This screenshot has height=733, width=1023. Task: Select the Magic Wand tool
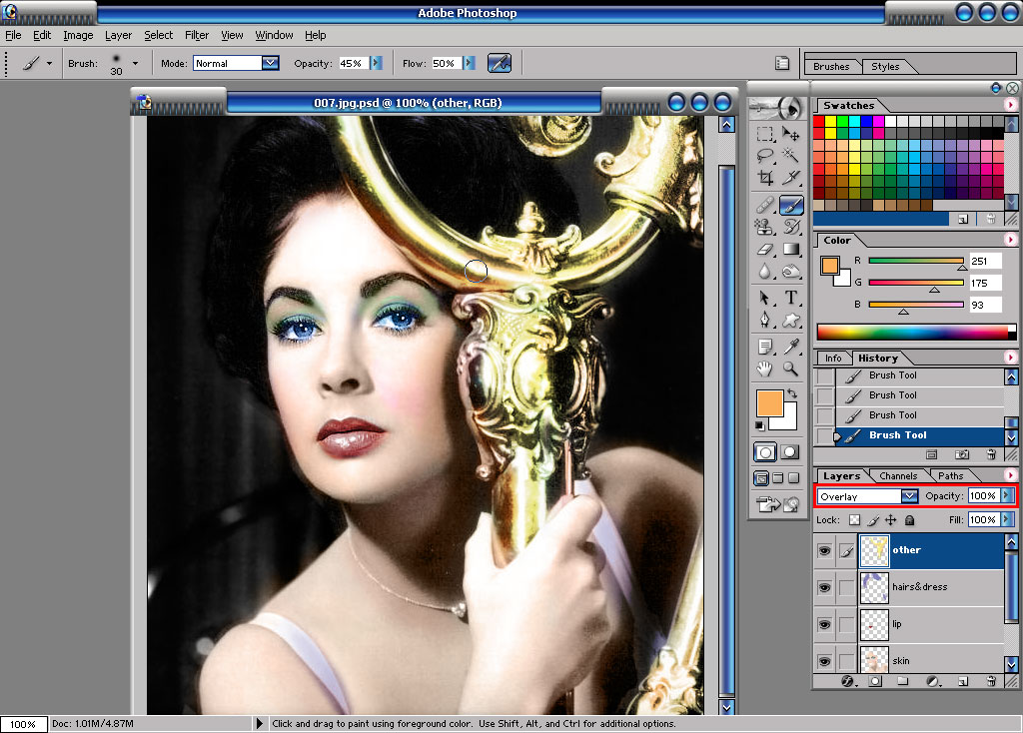click(791, 155)
